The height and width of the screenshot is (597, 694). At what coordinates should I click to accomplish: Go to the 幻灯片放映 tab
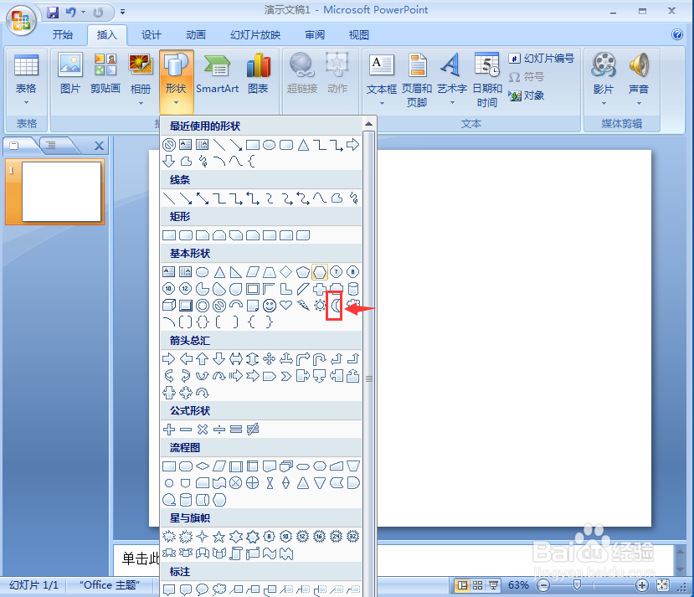255,34
